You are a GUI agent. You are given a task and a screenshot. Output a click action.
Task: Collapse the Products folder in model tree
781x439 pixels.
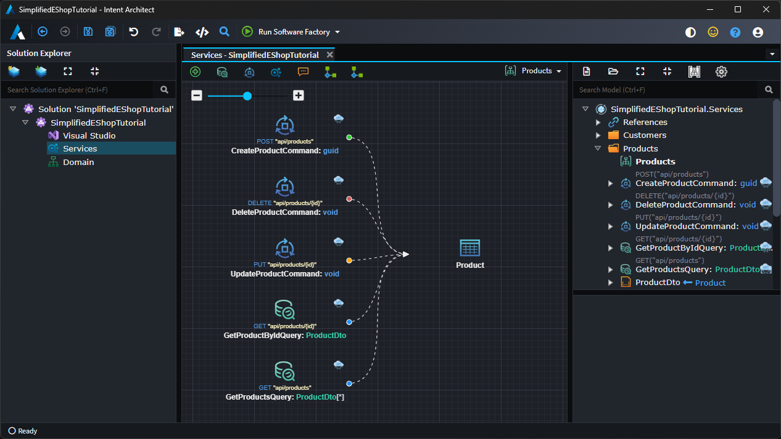coord(598,148)
